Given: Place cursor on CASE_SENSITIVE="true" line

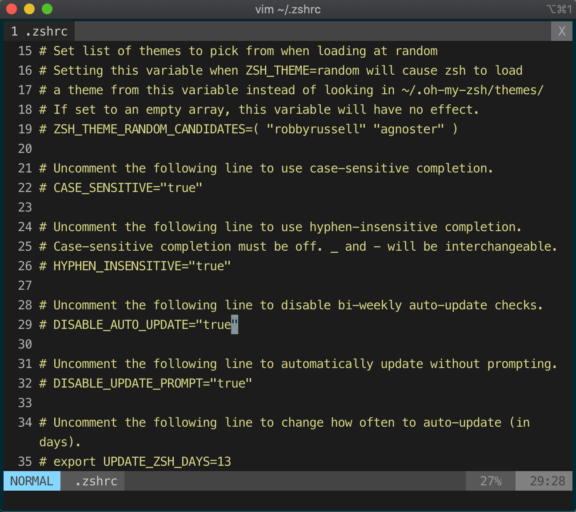Looking at the screenshot, I should click(x=128, y=188).
